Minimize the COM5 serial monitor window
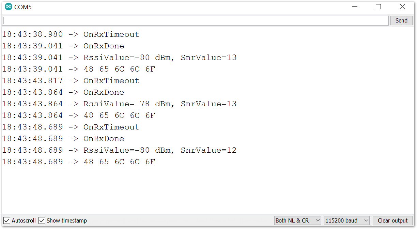417x229 pixels. pos(355,7)
